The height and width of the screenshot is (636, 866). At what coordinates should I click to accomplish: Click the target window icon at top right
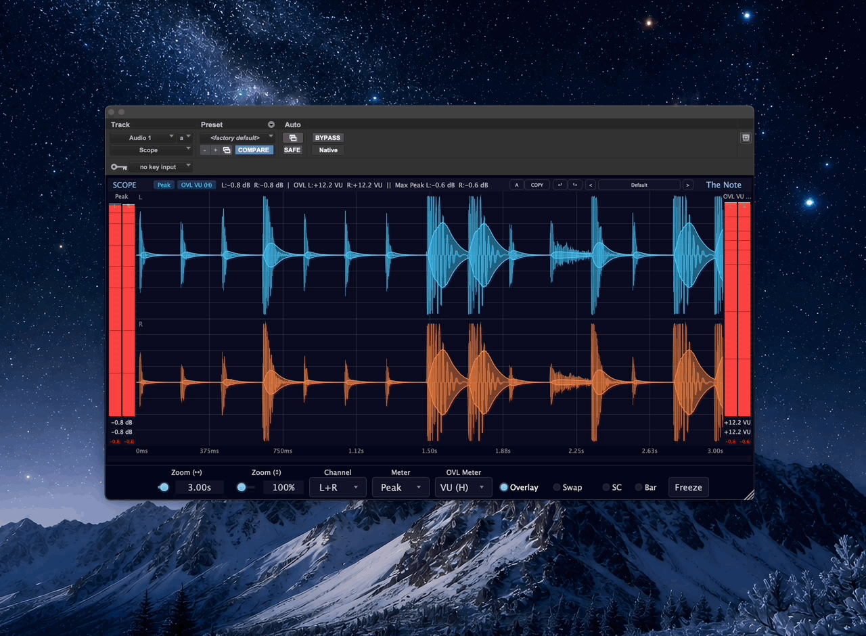(746, 137)
